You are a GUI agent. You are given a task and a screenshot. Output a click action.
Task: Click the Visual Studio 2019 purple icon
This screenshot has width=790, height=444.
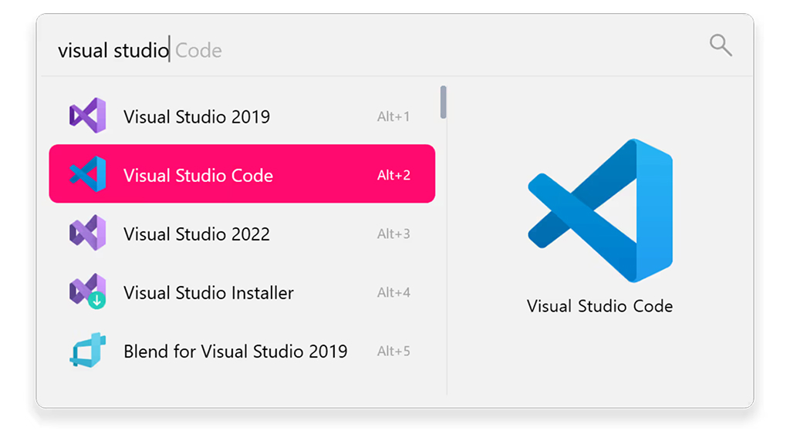pyautogui.click(x=87, y=116)
